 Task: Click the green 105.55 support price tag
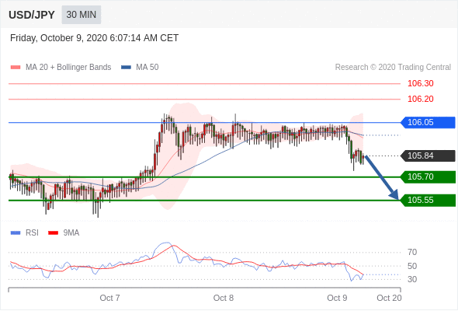click(428, 200)
